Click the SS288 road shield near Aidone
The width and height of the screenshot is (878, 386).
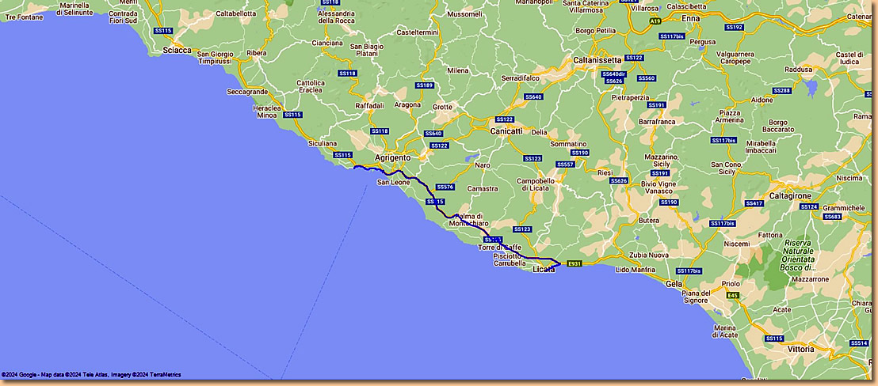pyautogui.click(x=781, y=90)
